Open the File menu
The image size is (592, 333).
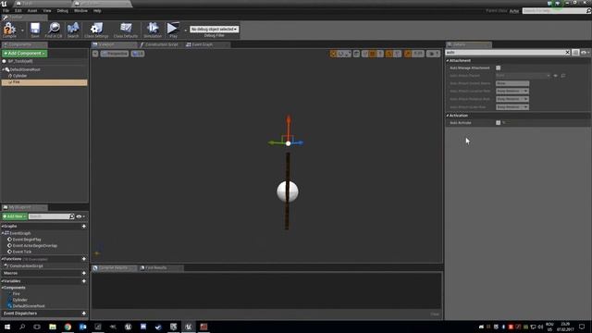tap(6, 11)
